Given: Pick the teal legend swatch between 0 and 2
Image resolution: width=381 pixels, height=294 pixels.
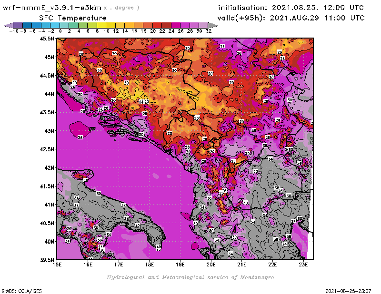Looking at the screenshot, I should [x=64, y=25].
